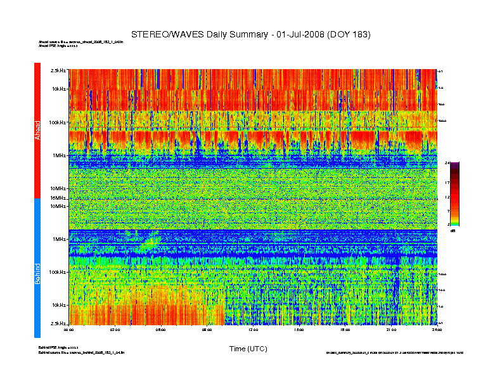Click the 10MHz label above the 16MHz mark
This screenshot has width=502, height=388.
tap(58, 188)
